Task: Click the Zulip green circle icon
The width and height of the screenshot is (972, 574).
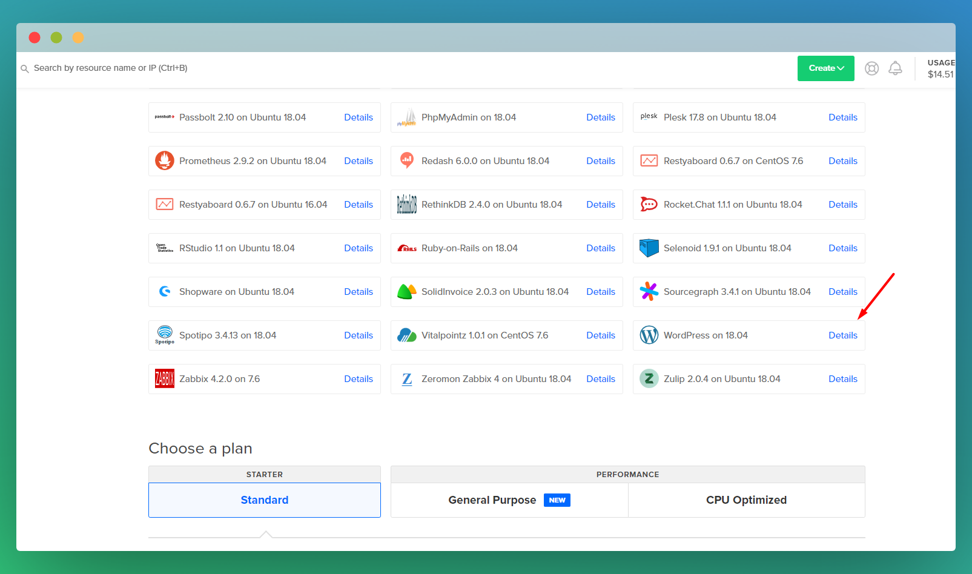Action: point(649,378)
